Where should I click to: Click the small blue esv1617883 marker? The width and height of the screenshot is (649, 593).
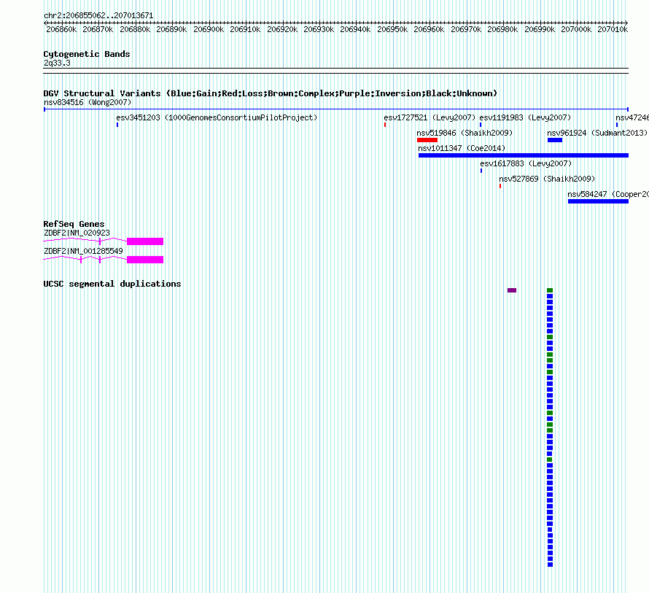[x=481, y=171]
